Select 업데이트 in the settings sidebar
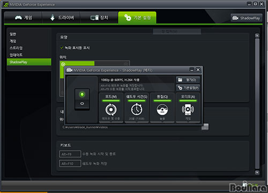The image size is (268, 193). [16, 55]
